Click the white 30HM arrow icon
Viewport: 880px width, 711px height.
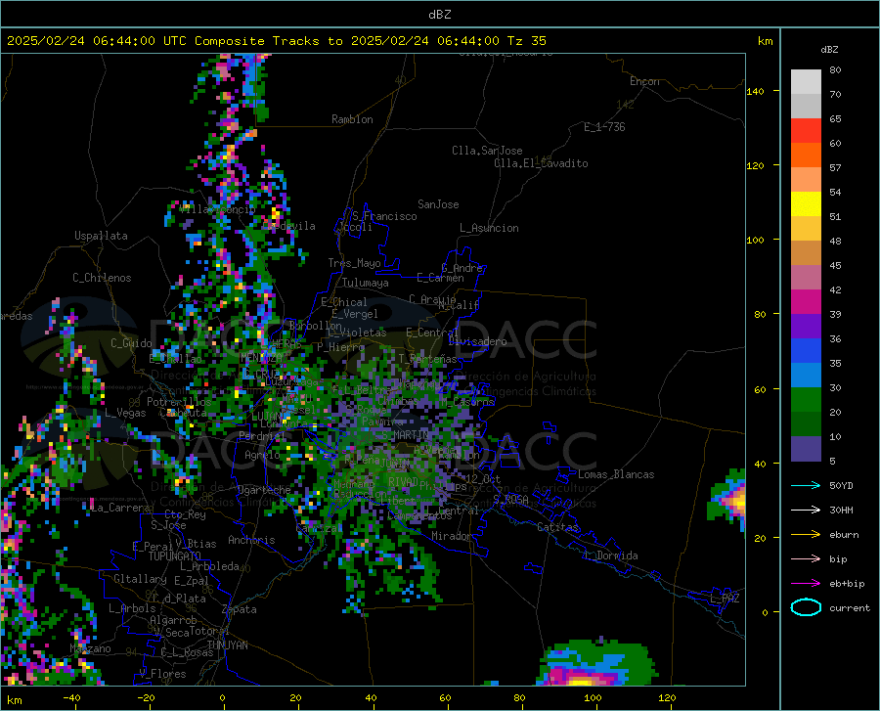coord(806,511)
